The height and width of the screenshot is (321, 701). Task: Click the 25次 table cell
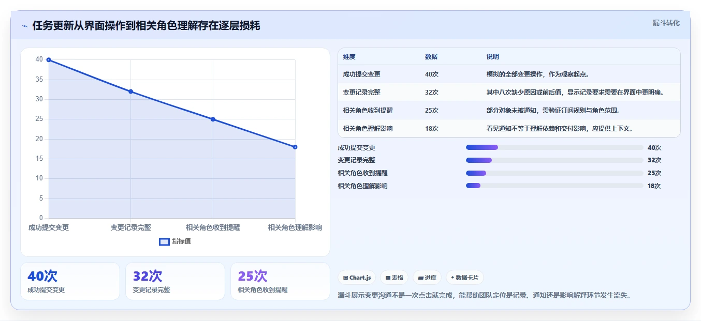coord(432,111)
